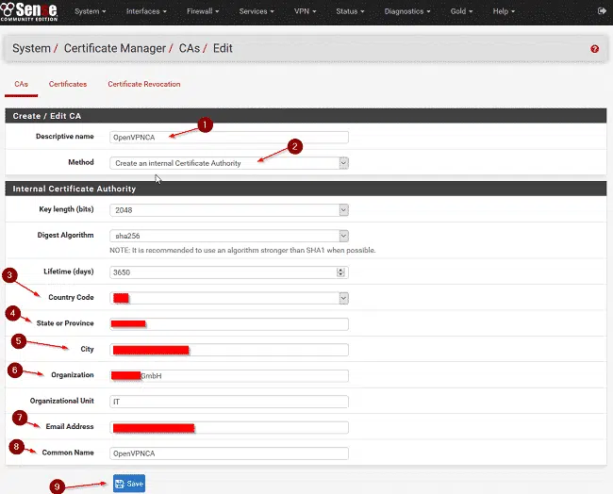613x494 pixels.
Task: Open the Firewall menu
Action: coord(203,11)
